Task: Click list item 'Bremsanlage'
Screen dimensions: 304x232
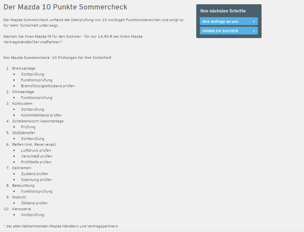Action: pyautogui.click(x=24, y=68)
